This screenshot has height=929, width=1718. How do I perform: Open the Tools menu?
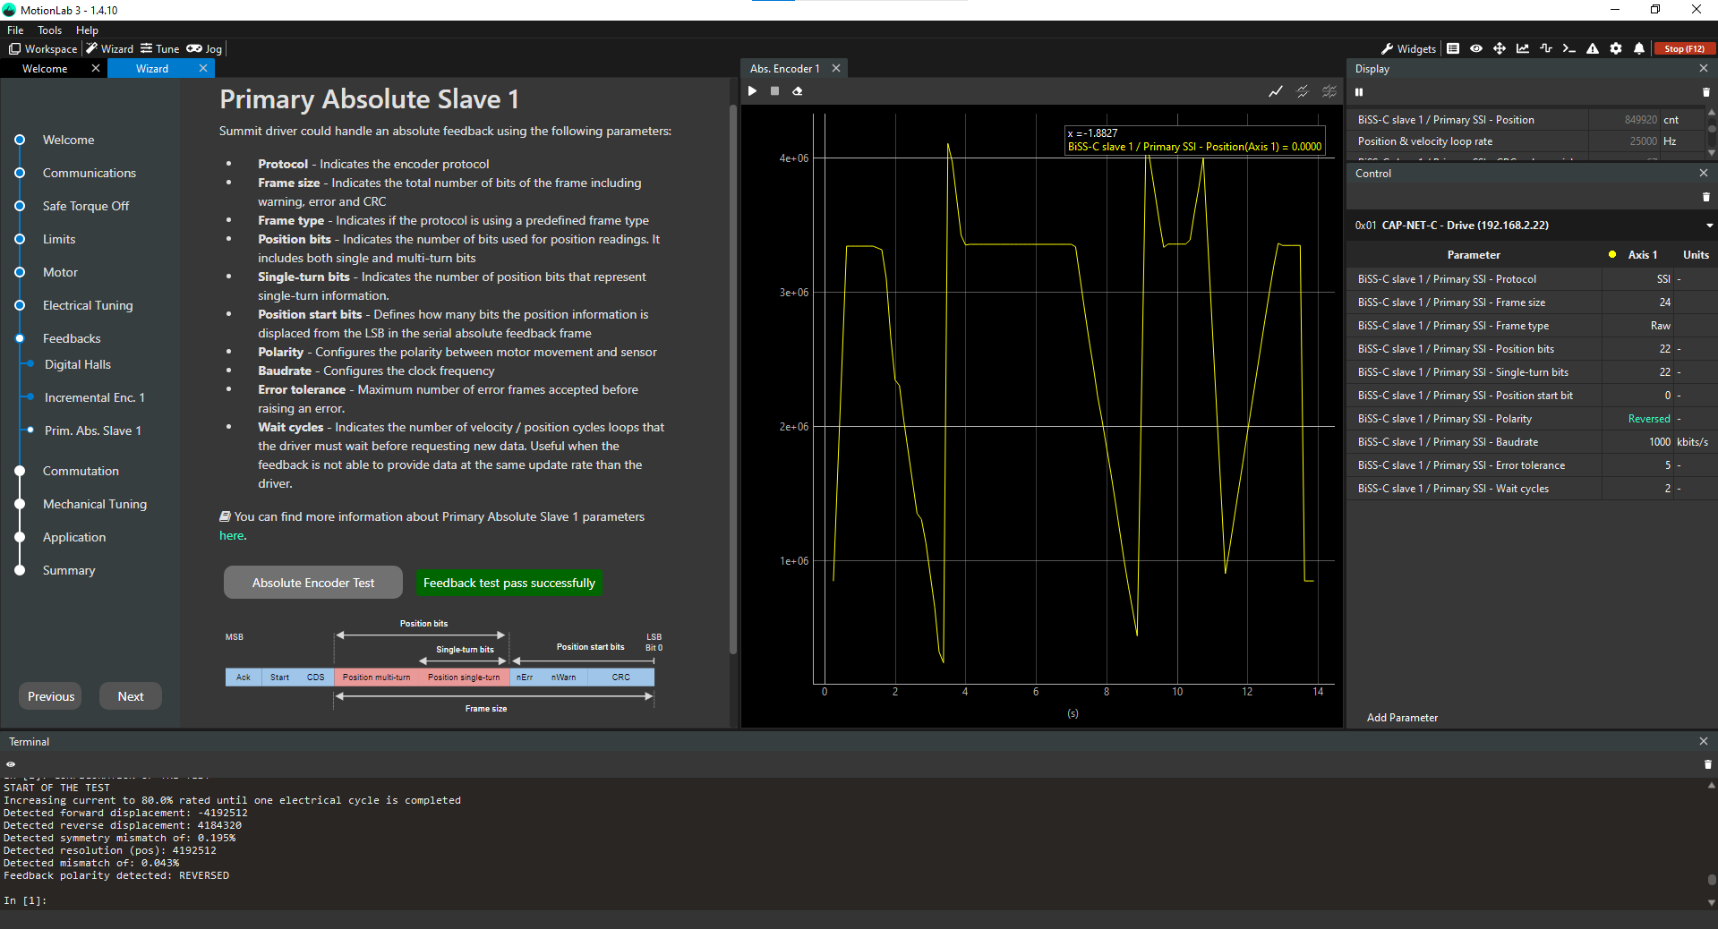pyautogui.click(x=49, y=30)
